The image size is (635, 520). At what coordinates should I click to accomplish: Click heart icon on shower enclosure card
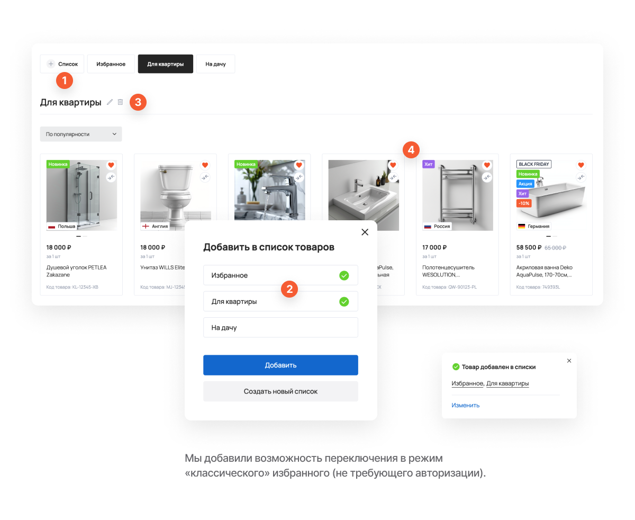click(x=111, y=165)
